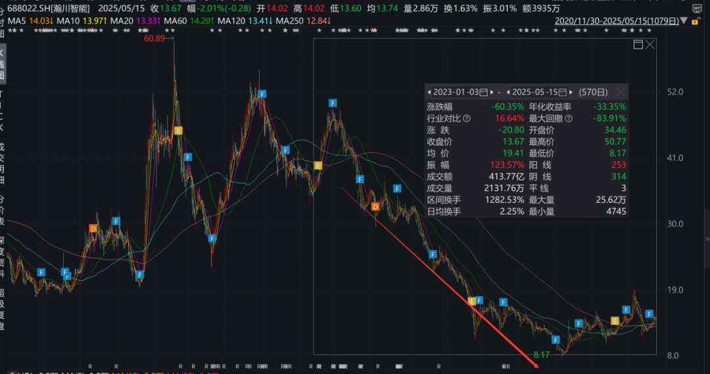Step end date 2025-05-15 backward
This screenshot has width=710, height=374.
coord(509,93)
